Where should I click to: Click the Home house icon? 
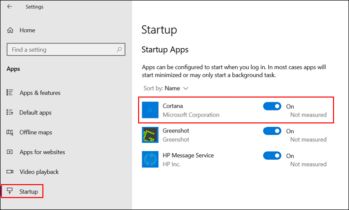(10, 30)
